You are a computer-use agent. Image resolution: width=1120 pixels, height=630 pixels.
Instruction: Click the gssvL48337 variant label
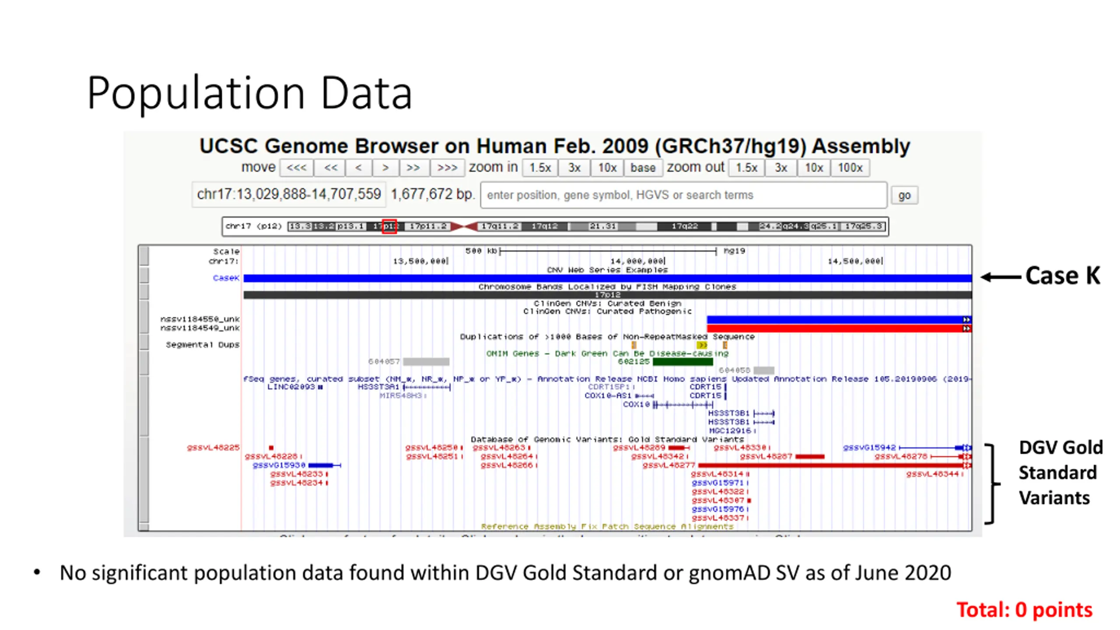pos(718,518)
